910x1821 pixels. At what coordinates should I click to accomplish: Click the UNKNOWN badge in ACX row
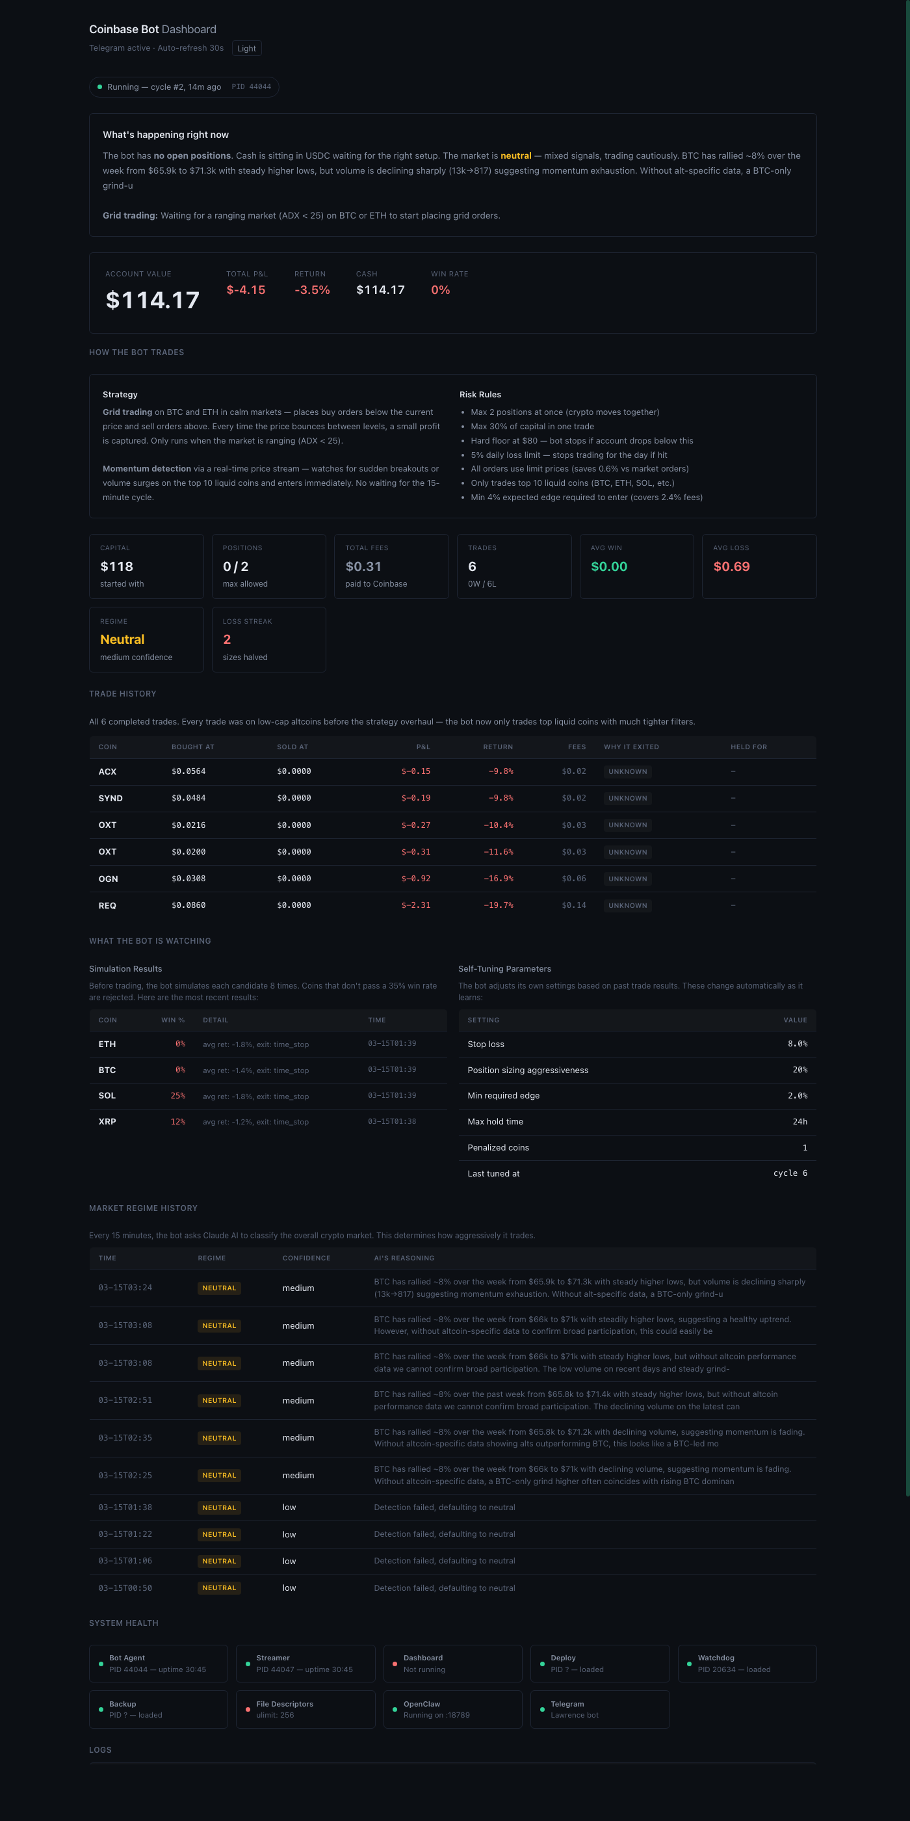pos(627,772)
